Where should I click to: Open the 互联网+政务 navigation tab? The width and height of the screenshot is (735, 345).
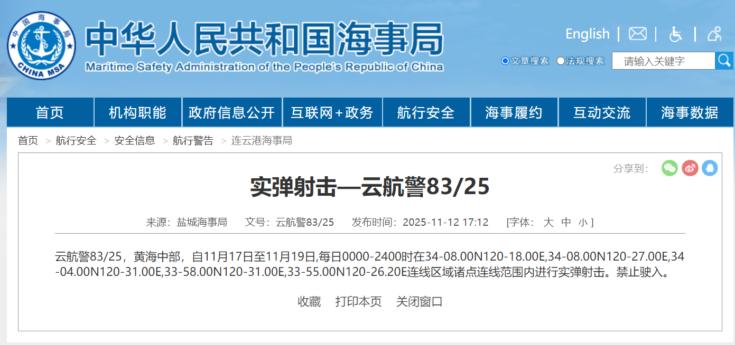(332, 112)
